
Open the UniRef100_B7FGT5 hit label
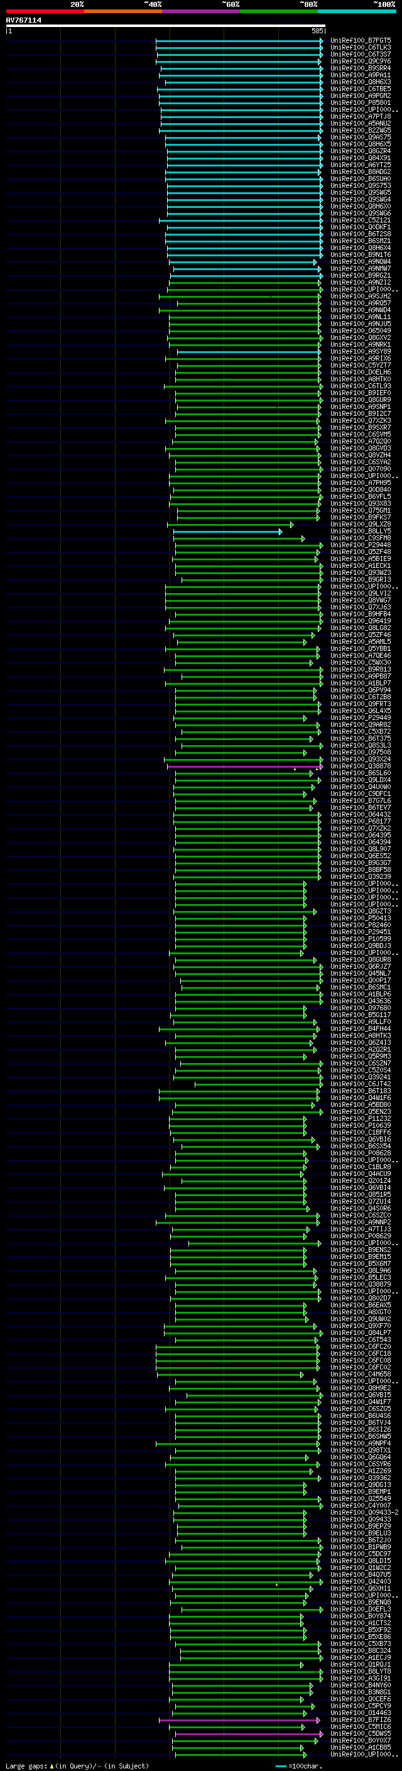(x=361, y=41)
